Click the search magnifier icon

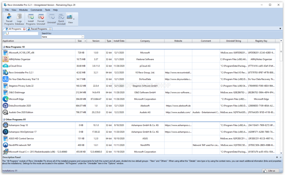coord(6,33)
